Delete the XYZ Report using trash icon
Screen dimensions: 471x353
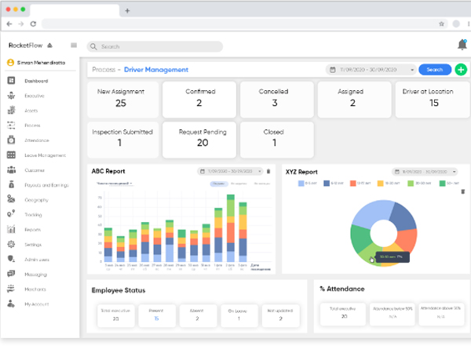pyautogui.click(x=463, y=191)
